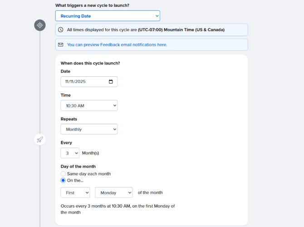This screenshot has width=304, height=227.
Task: Click the 'Day of the month' label
Action: (x=78, y=167)
